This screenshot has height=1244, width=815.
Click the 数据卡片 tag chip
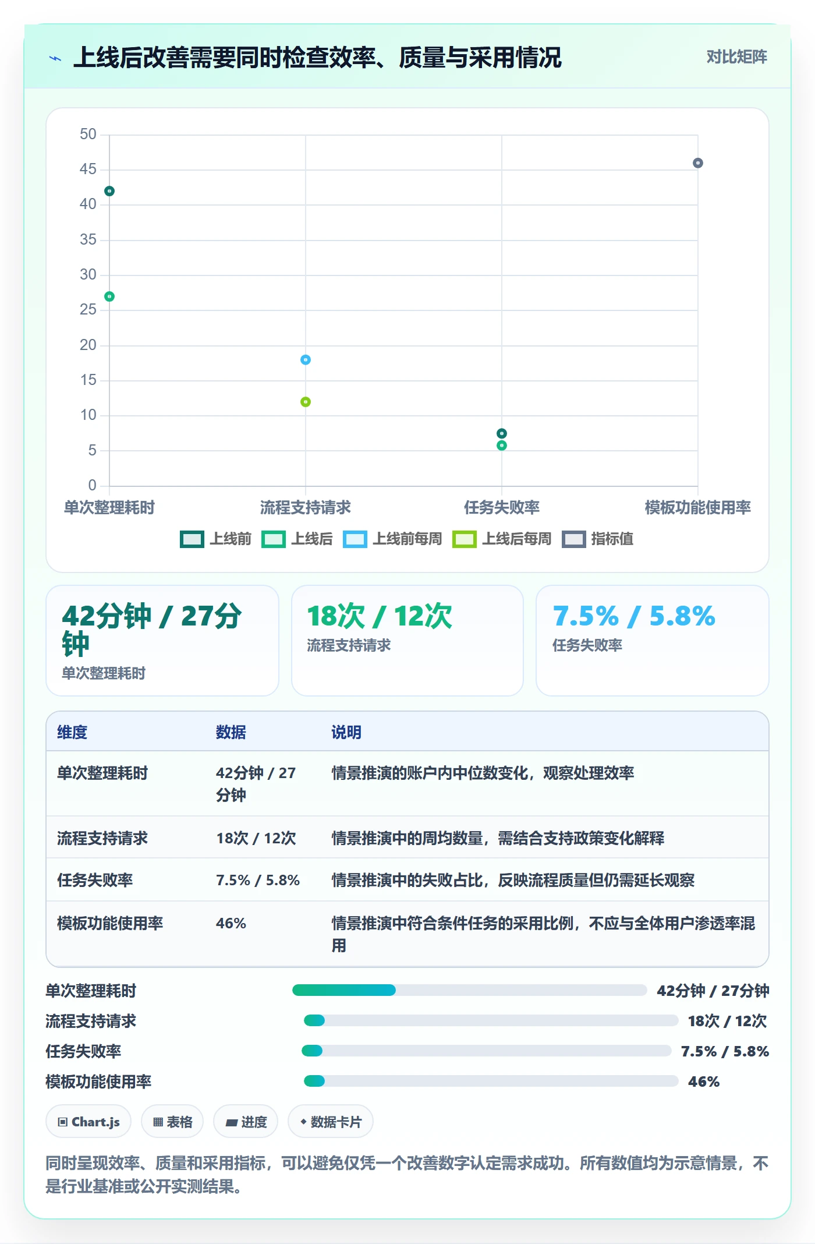(x=331, y=1121)
